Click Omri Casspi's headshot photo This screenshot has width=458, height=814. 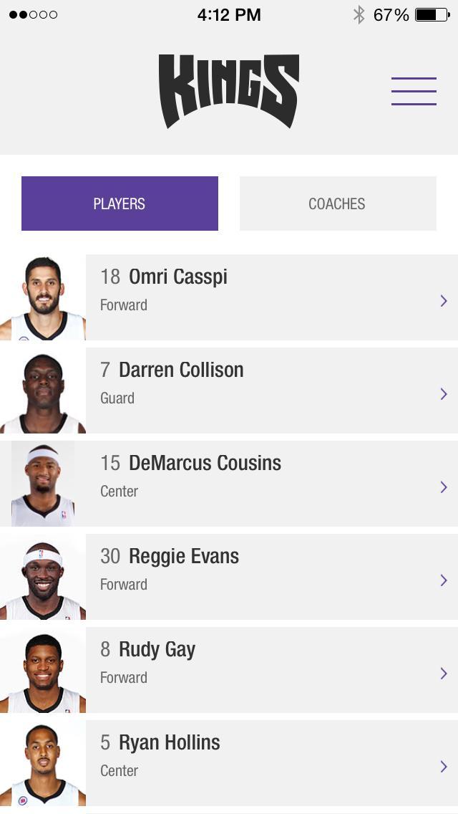pyautogui.click(x=42, y=296)
